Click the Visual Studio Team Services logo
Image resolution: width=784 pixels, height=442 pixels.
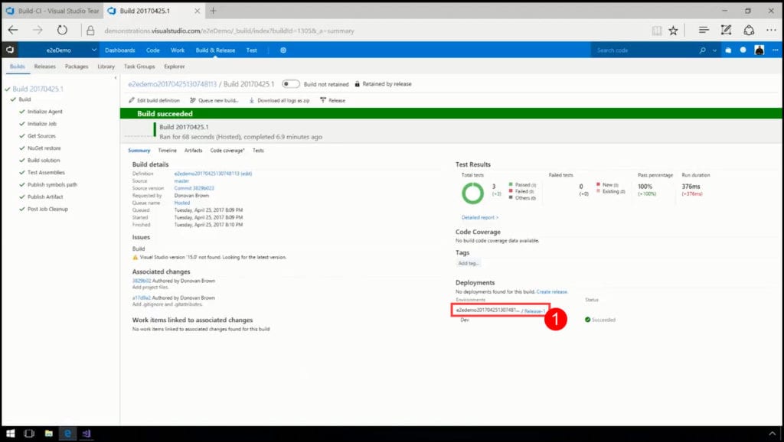point(9,50)
